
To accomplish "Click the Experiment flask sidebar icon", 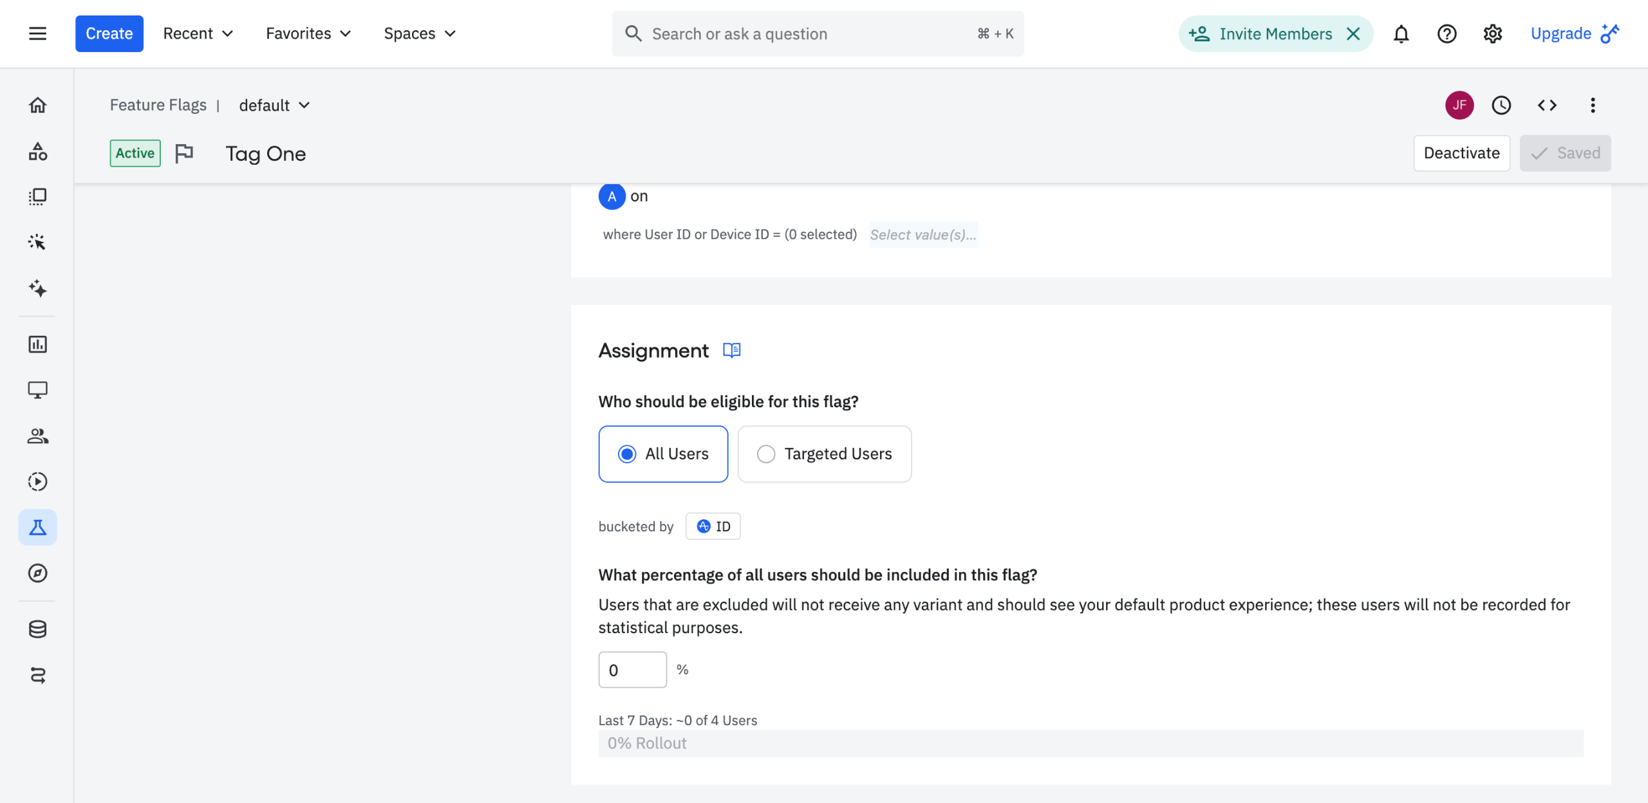I will coord(37,528).
